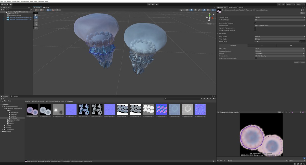
Task: Select the Rect transform tool
Action: coord(36,25)
